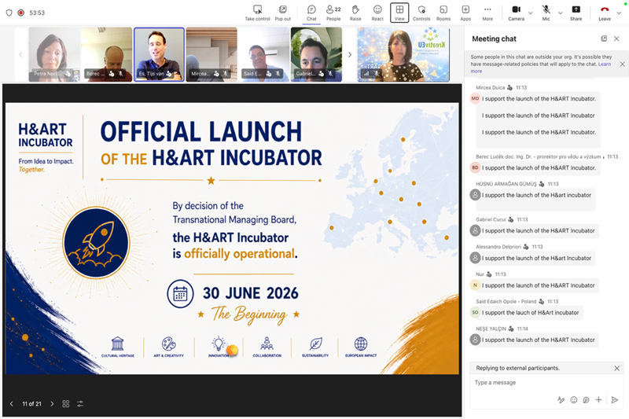The image size is (629, 419).
Task: Go to next slide
Action: click(52, 404)
